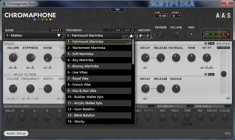Turn the upper resonator Release knob

coord(161,58)
